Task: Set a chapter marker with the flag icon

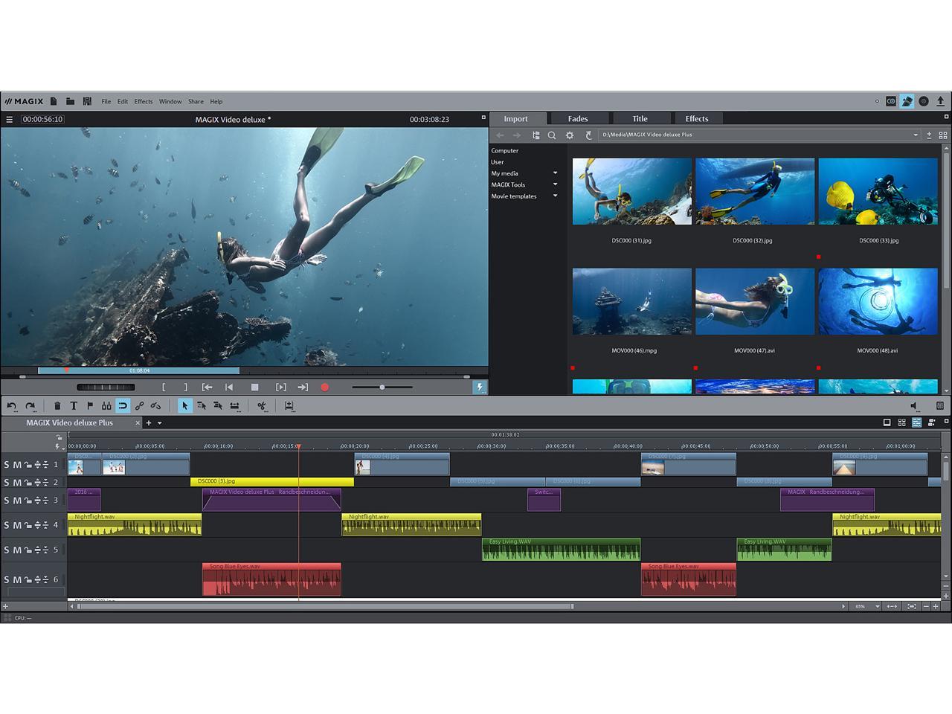Action: 90,406
